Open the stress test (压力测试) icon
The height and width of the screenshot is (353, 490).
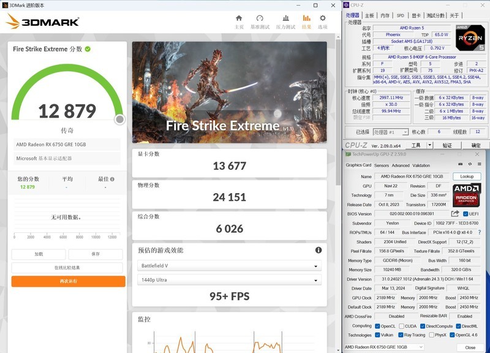[285, 18]
